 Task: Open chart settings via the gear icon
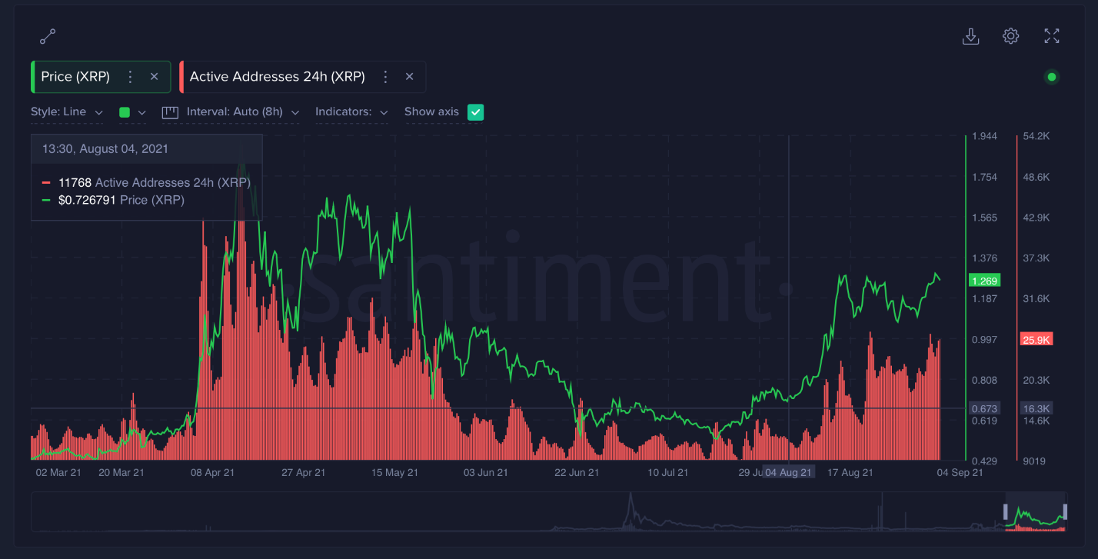point(1011,35)
